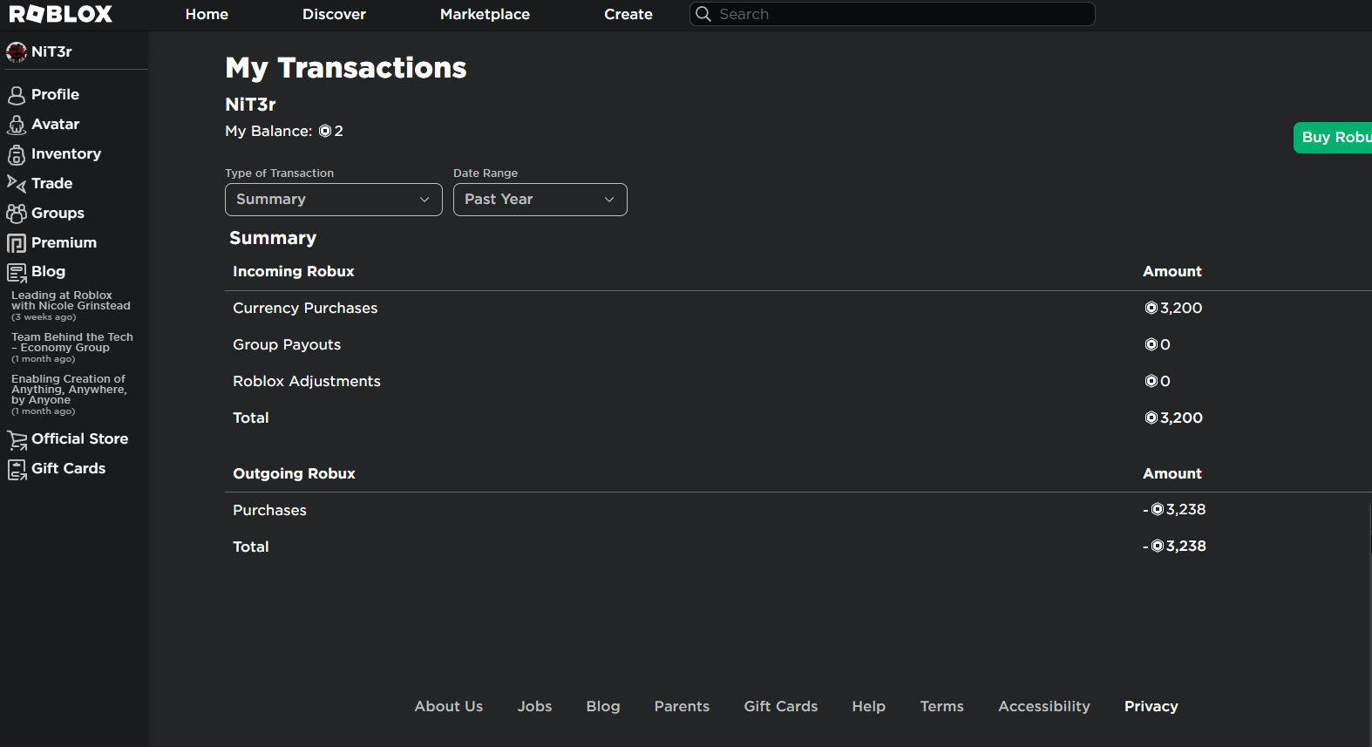Read the Leading at Roblox blog post

70,302
